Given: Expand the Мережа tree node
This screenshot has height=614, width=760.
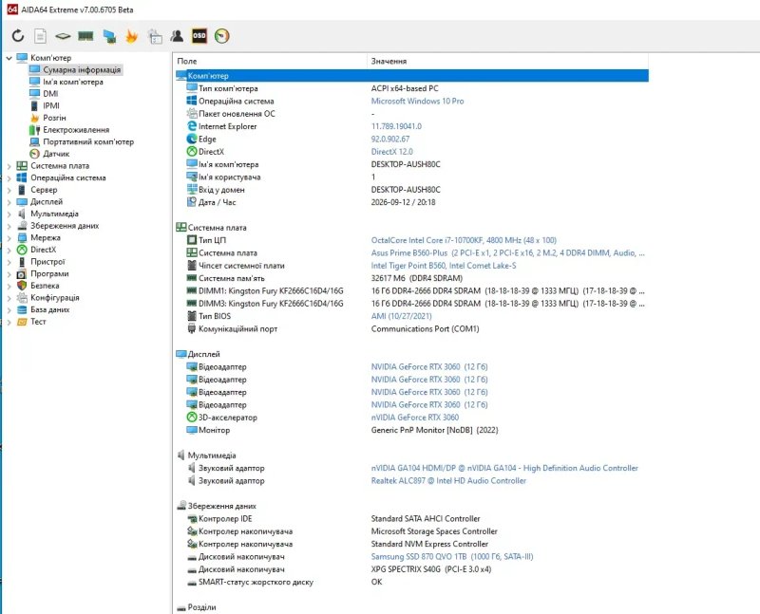Looking at the screenshot, I should (9, 238).
